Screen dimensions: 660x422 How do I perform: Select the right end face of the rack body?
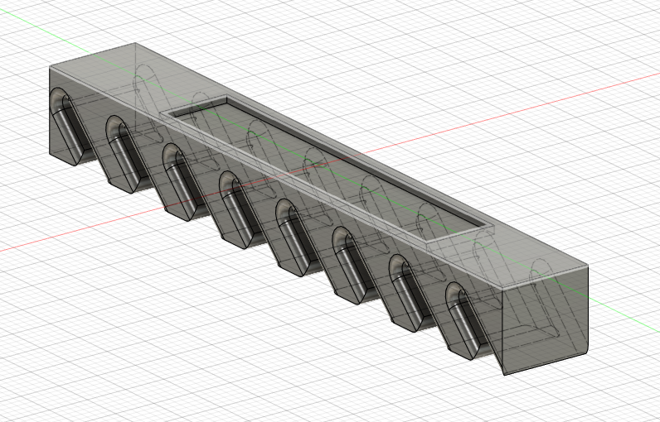point(547,321)
